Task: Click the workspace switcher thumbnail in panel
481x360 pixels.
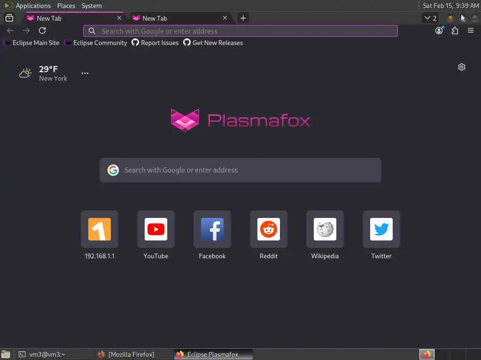Action: tap(427, 354)
